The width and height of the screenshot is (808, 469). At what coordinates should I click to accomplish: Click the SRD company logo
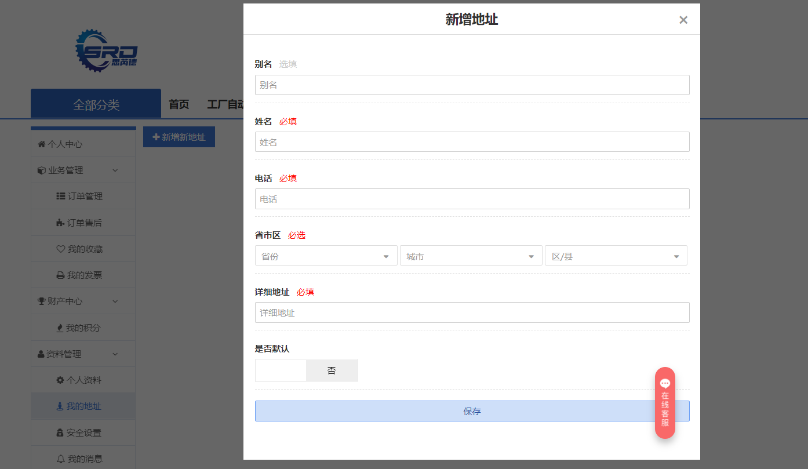click(x=106, y=51)
